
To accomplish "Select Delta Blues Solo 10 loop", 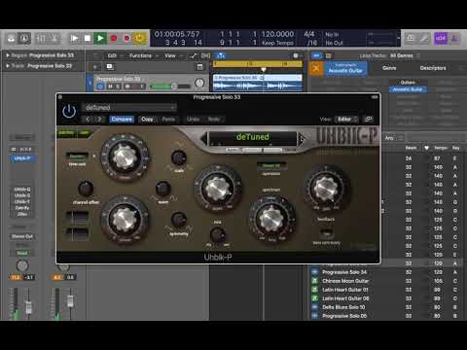I will pos(343,307).
